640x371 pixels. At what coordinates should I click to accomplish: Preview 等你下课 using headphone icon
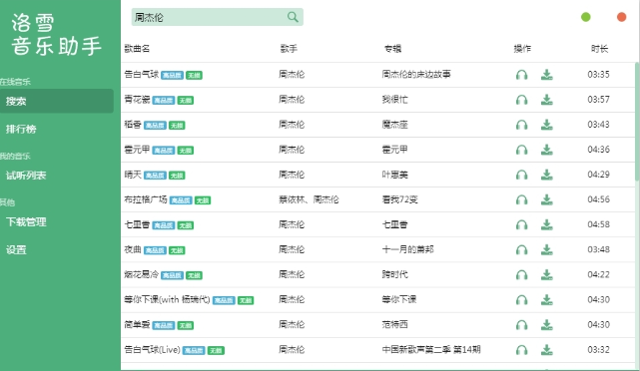(521, 300)
